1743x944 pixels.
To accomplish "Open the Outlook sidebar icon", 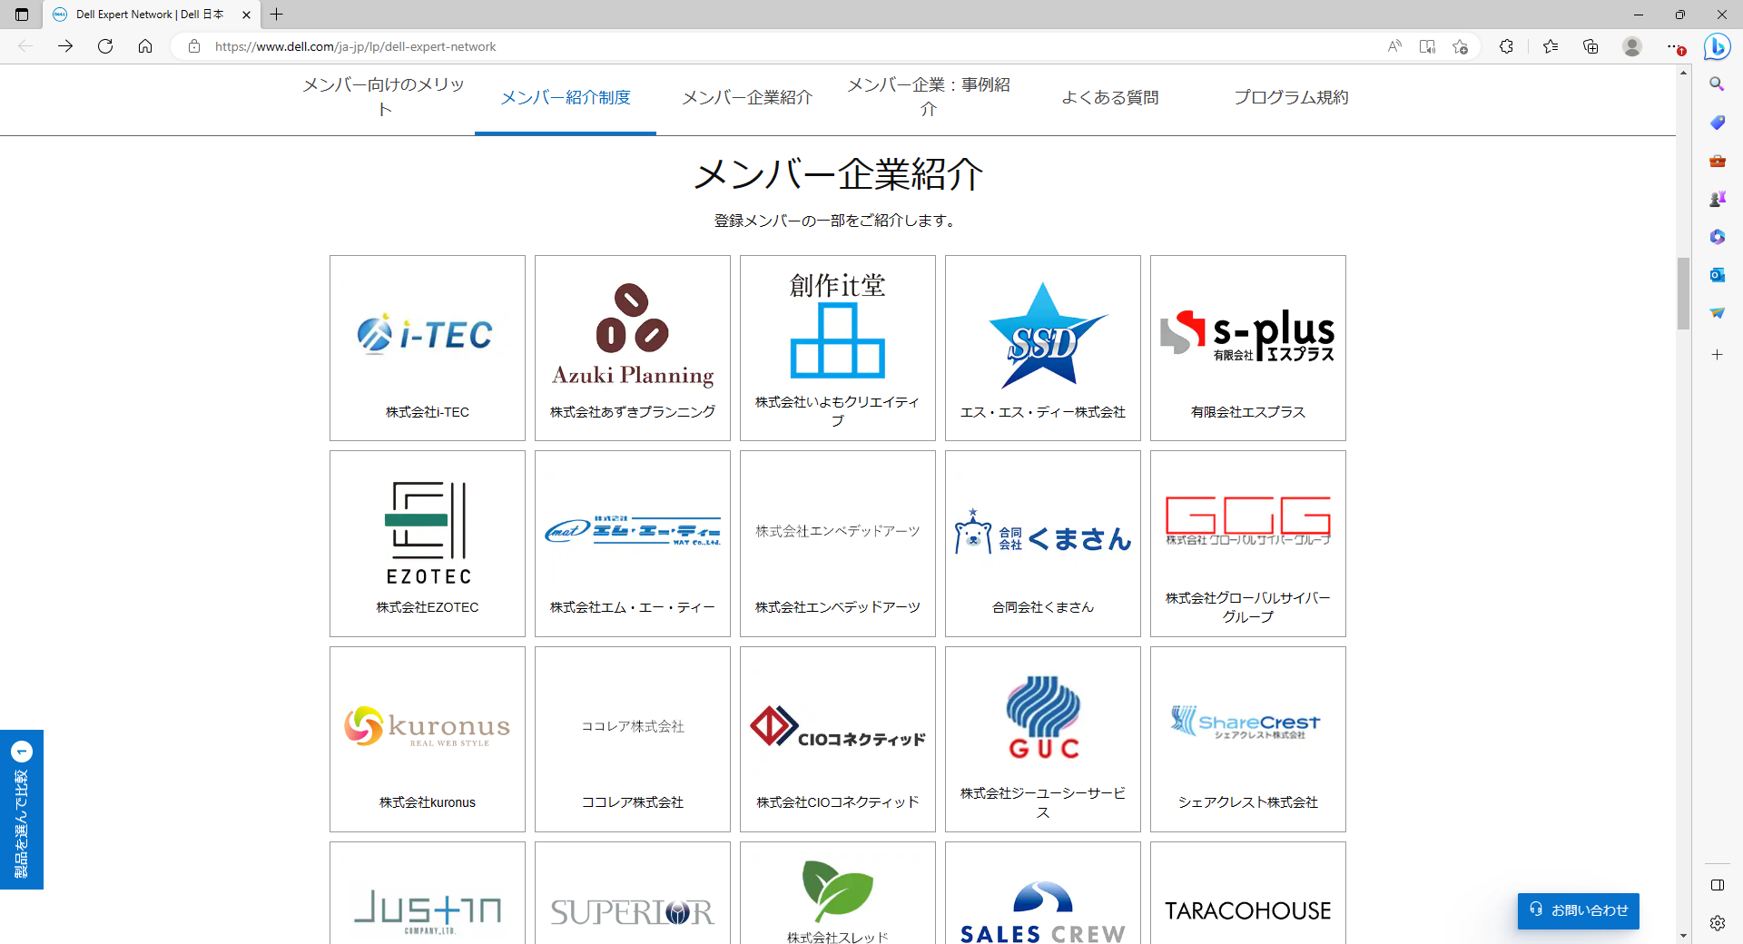I will pos(1717,275).
